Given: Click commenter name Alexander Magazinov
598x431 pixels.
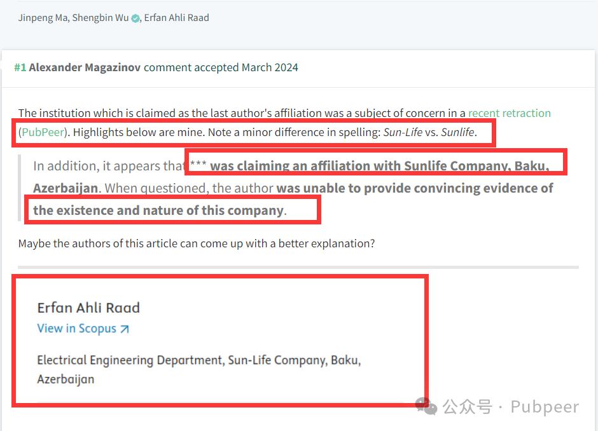Looking at the screenshot, I should coord(85,67).
